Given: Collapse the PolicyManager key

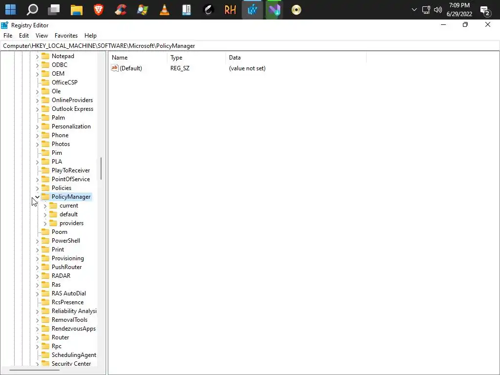Looking at the screenshot, I should tap(37, 197).
